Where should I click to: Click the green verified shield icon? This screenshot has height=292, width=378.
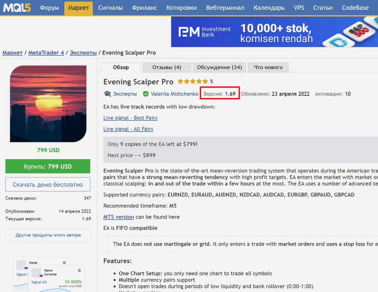[146, 94]
